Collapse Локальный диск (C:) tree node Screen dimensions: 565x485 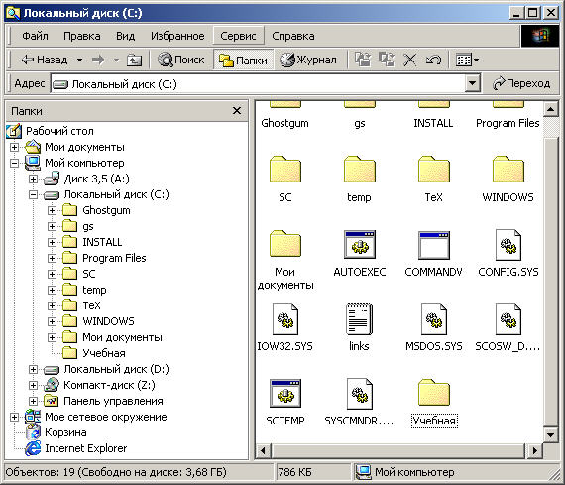(33, 194)
